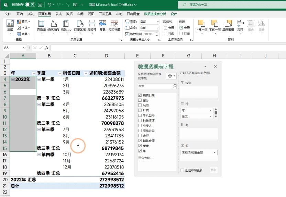This screenshot has height=197, width=286.
Task: Click the 更多表格... link
Action: tap(145, 158)
